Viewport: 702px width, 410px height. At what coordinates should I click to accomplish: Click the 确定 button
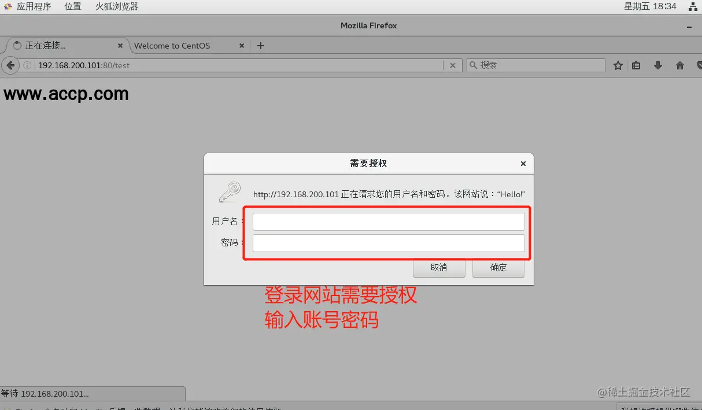click(x=498, y=268)
